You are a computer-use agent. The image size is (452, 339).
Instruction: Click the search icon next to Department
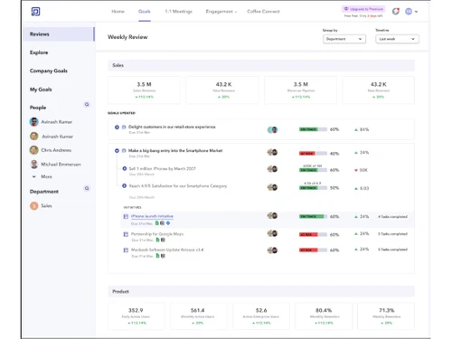point(87,188)
